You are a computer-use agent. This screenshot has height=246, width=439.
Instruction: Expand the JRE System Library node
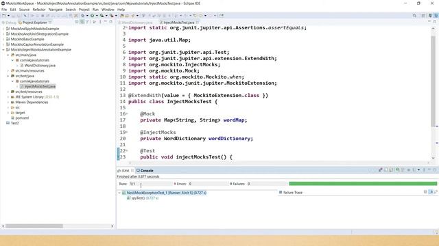click(8, 97)
